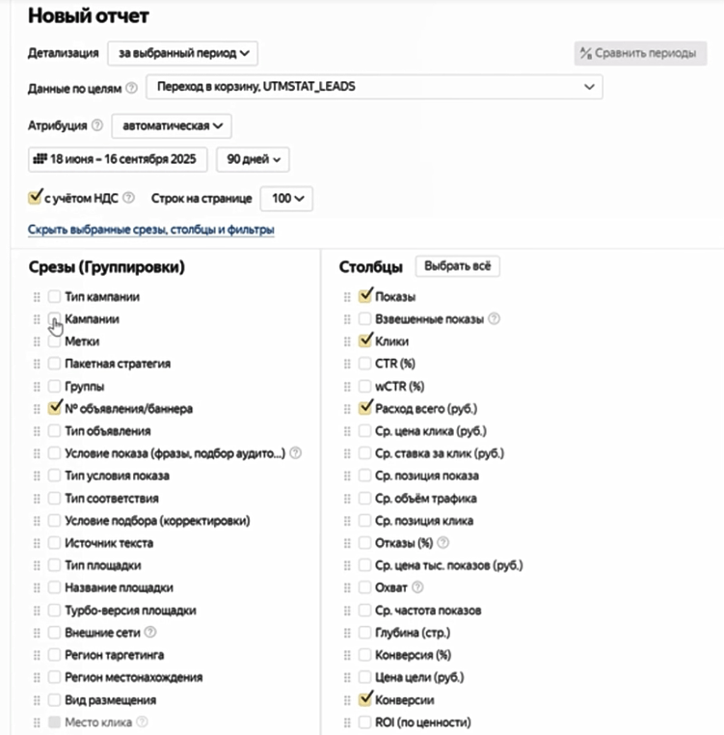Click the help icon next to с учётом НДС
This screenshot has height=735, width=724.
tap(129, 198)
